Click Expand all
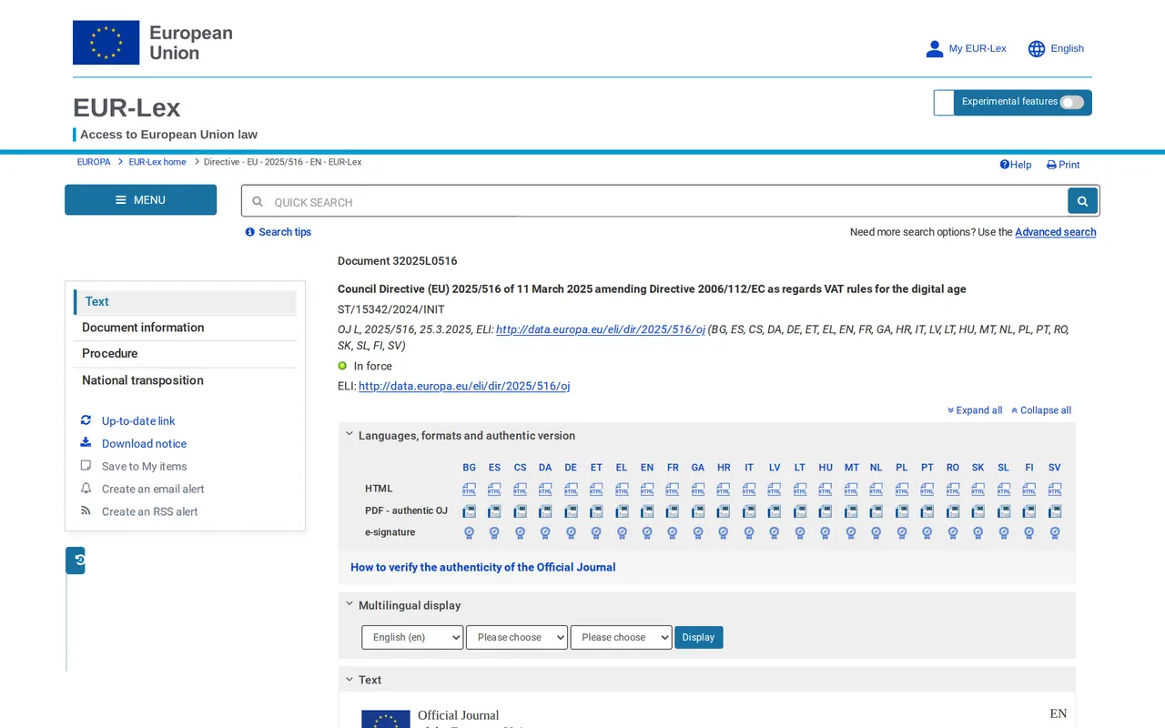Screen dimensions: 1165x728 coord(975,410)
